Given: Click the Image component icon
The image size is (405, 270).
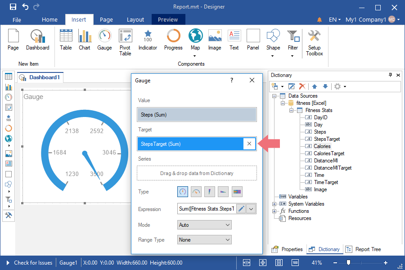Looking at the screenshot, I should (x=215, y=40).
